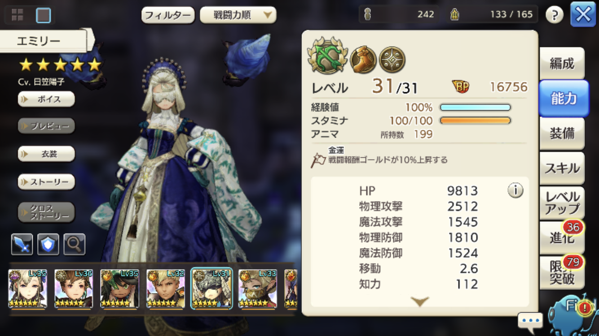Open the magnifying glass zoom icon
Viewport: 599px width, 336px height.
[x=74, y=244]
